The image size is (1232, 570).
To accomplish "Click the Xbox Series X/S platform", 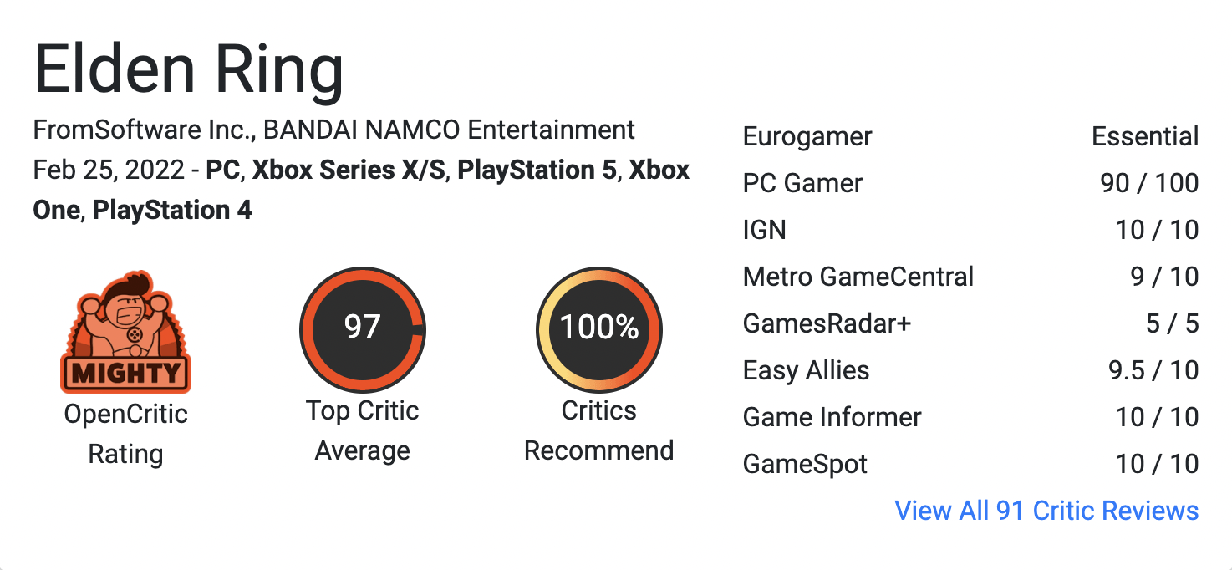I will coord(349,170).
